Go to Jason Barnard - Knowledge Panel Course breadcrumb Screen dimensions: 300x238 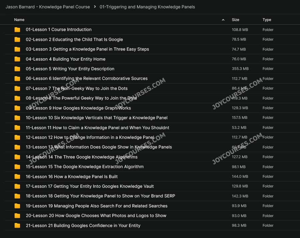click(48, 7)
